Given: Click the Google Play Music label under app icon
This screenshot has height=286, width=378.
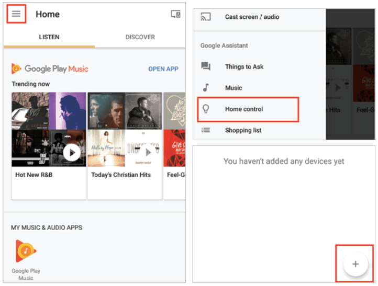Looking at the screenshot, I should pyautogui.click(x=26, y=274).
